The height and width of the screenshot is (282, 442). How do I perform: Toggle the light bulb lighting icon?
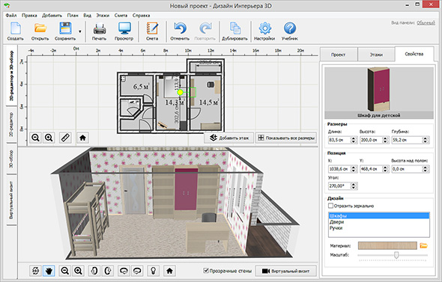pyautogui.click(x=153, y=271)
